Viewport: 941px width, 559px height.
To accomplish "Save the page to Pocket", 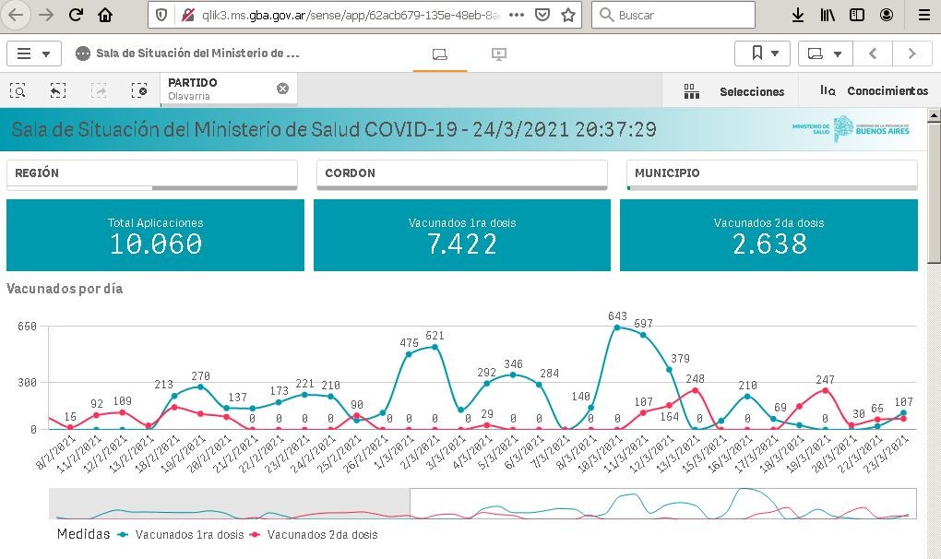I will [x=542, y=15].
